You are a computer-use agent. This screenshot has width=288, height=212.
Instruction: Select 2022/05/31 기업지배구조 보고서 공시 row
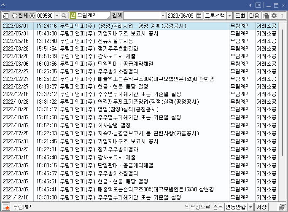(x=140, y=141)
